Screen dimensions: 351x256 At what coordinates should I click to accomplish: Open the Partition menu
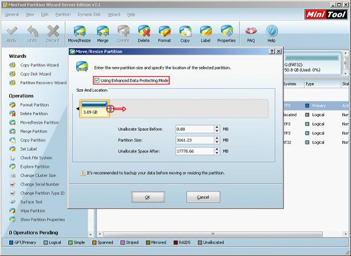(x=63, y=14)
